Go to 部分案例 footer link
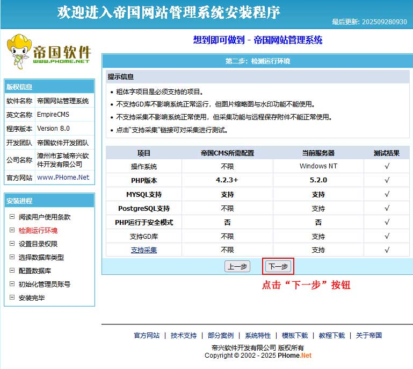413x369 pixels. [221, 335]
